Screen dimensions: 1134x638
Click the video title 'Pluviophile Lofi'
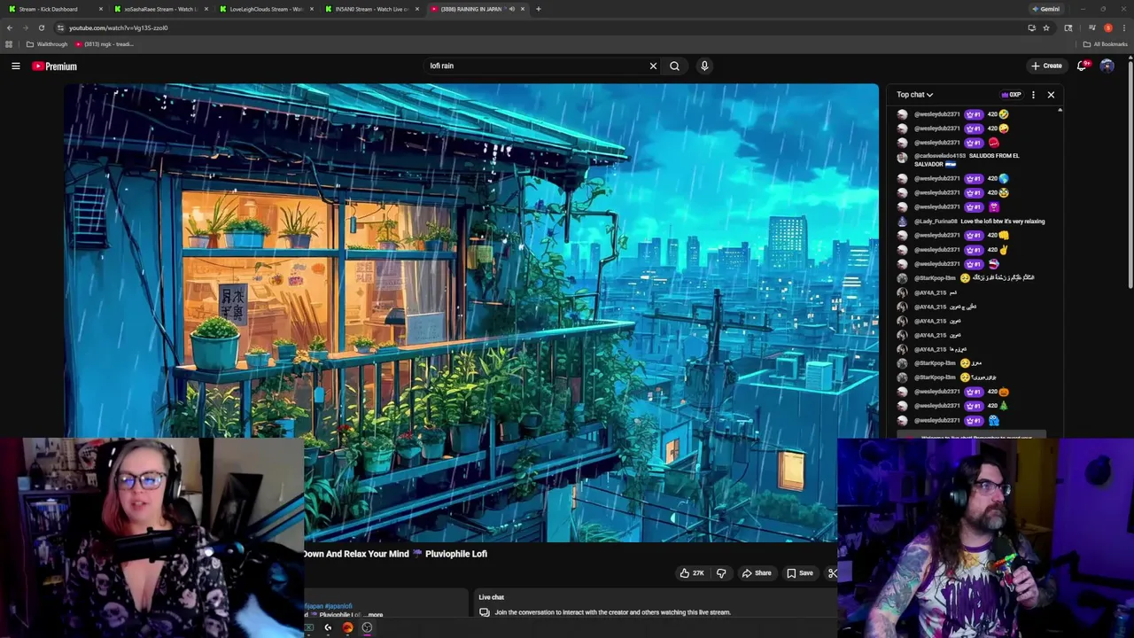pyautogui.click(x=456, y=554)
